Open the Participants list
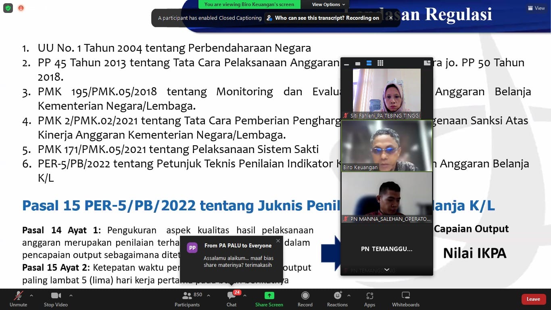Screen dimensions: 551x310 187,299
